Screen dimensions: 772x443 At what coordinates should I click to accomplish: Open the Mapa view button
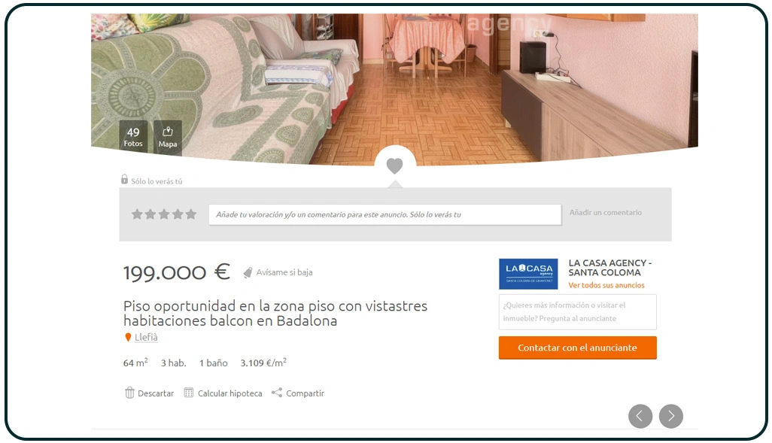[167, 138]
